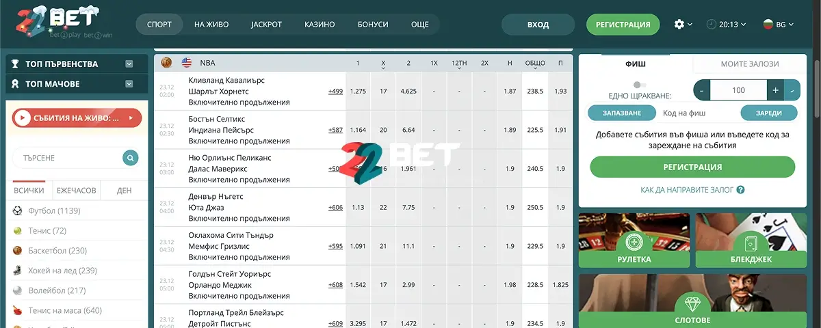
Task: Click the stake amount field showing 100
Action: [x=738, y=90]
